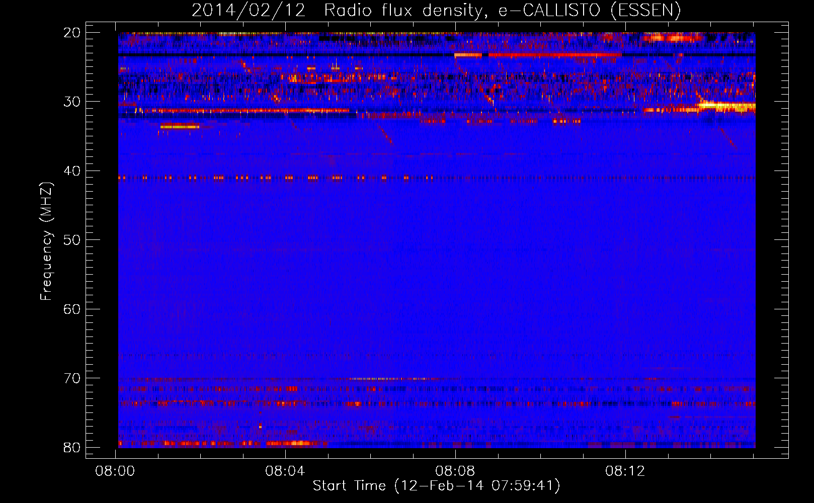Click the 08:08 time axis label

(x=455, y=471)
